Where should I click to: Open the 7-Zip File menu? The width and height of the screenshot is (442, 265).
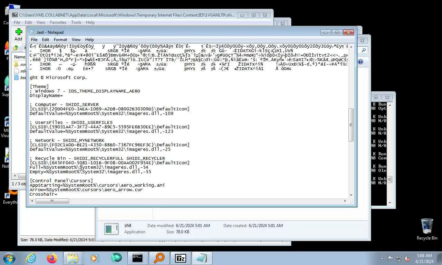coord(17,22)
